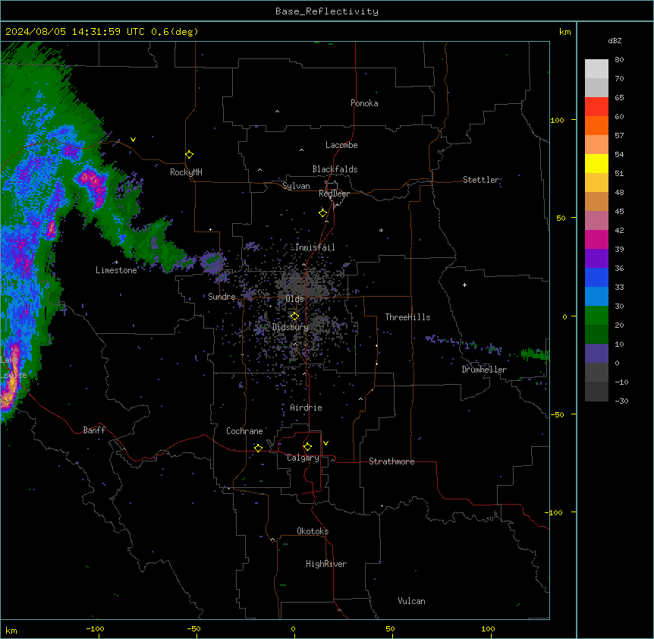654x639 pixels.
Task: Click the Olds town label
Action: click(294, 299)
